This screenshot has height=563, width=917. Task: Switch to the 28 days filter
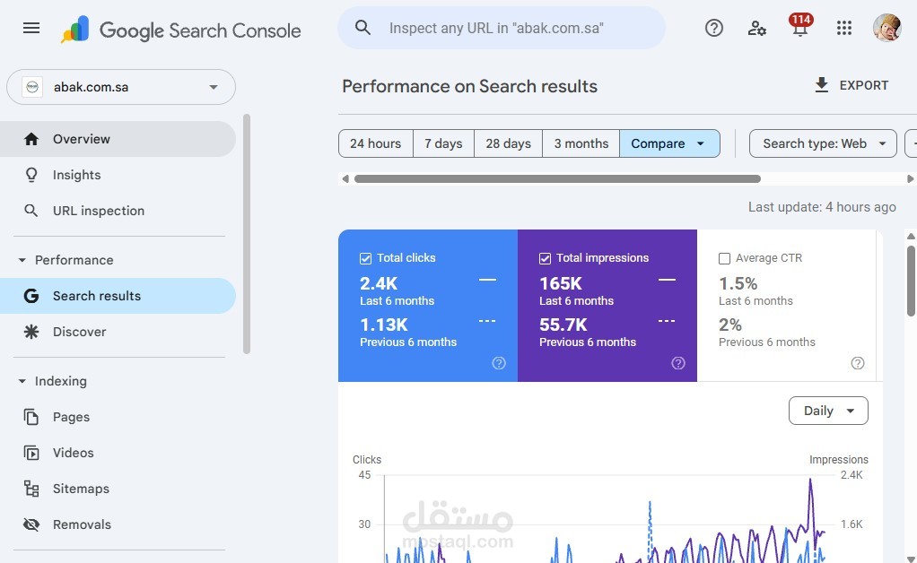[507, 143]
